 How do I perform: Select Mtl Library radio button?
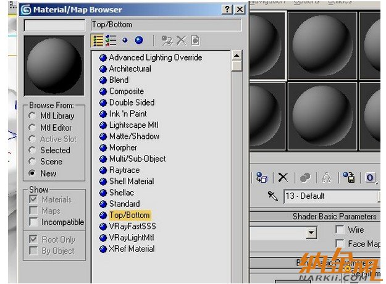pyautogui.click(x=32, y=115)
